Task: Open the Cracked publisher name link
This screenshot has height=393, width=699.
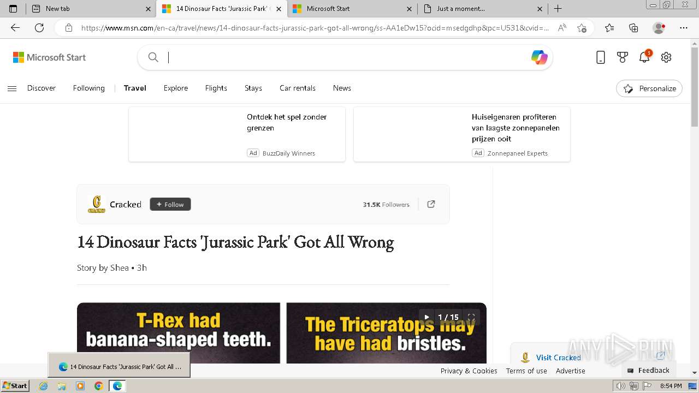Action: [126, 204]
